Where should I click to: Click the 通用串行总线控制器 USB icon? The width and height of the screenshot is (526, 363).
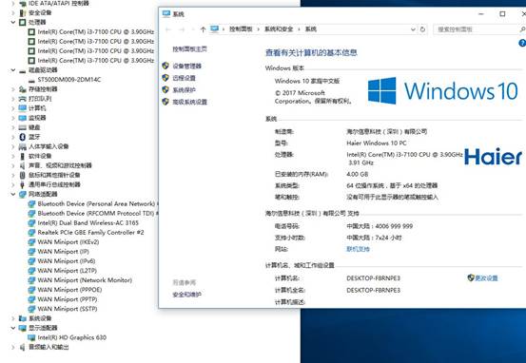tap(23, 184)
